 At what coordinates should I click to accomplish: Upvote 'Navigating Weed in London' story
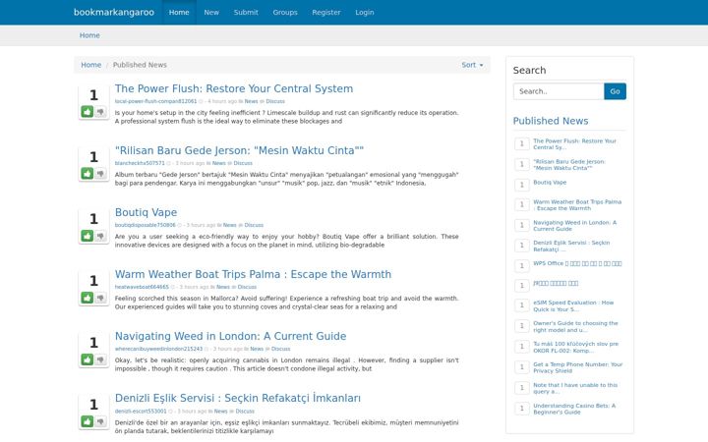88,359
